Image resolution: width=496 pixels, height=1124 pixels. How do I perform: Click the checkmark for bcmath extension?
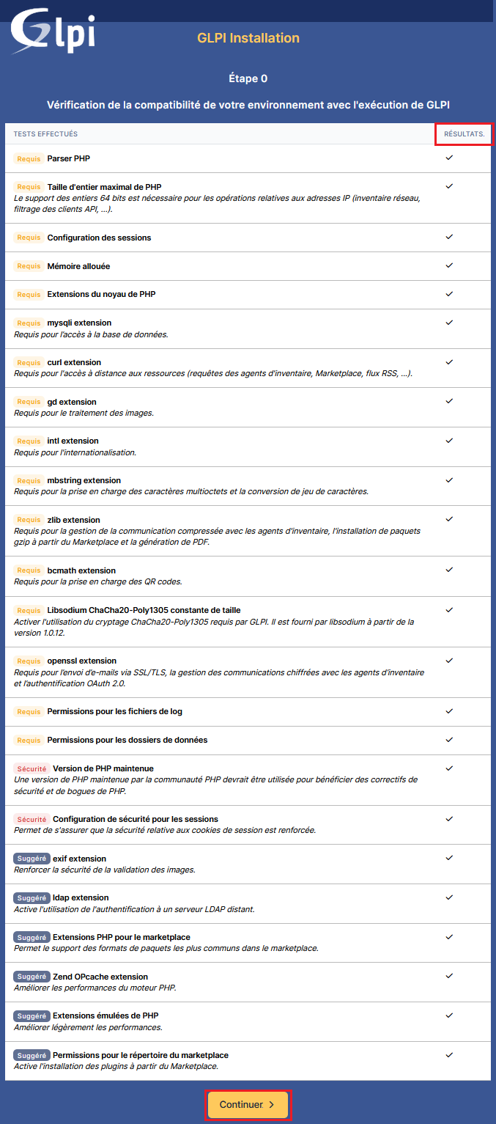(x=449, y=570)
